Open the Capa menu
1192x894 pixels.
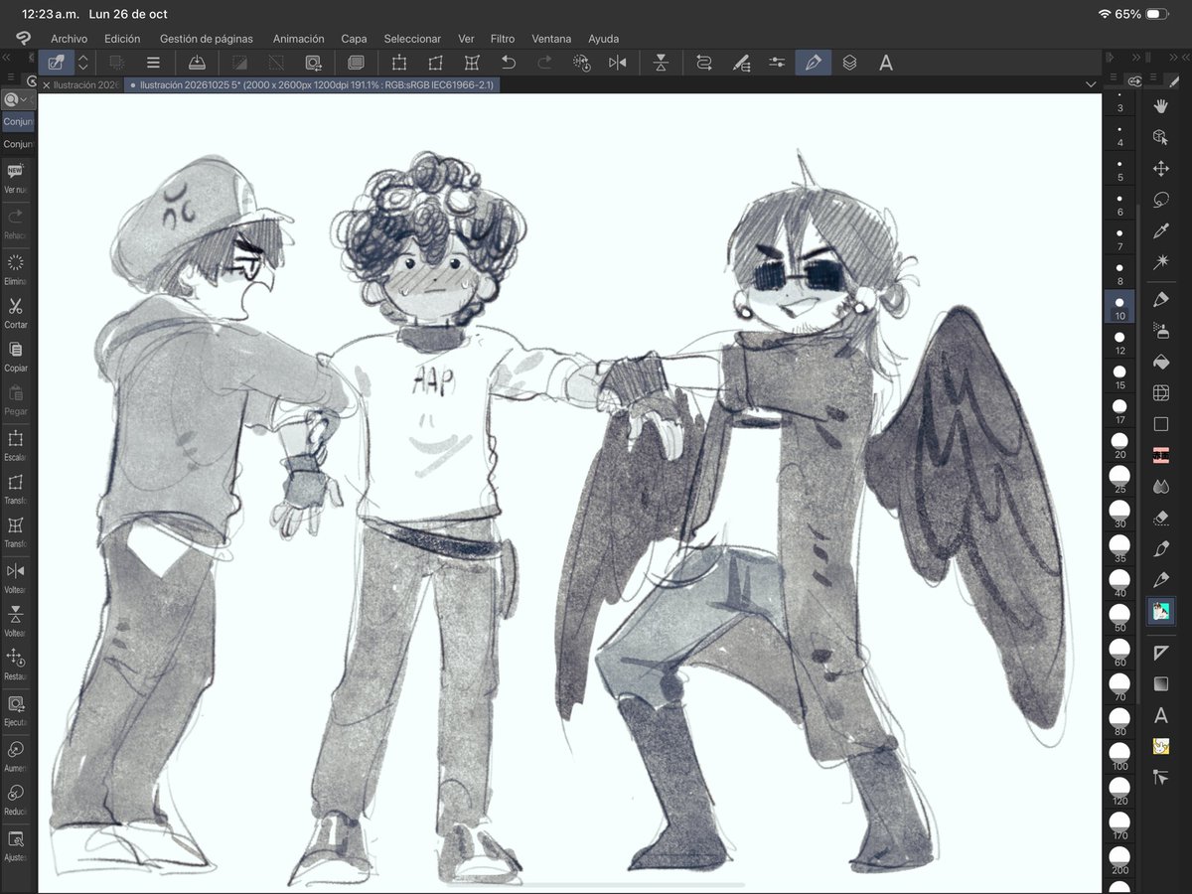coord(355,39)
